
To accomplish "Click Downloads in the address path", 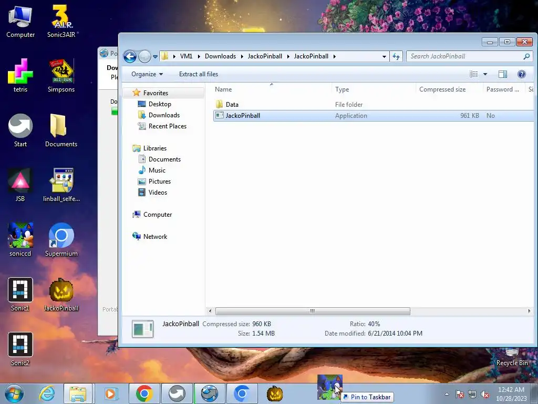I will click(x=220, y=56).
